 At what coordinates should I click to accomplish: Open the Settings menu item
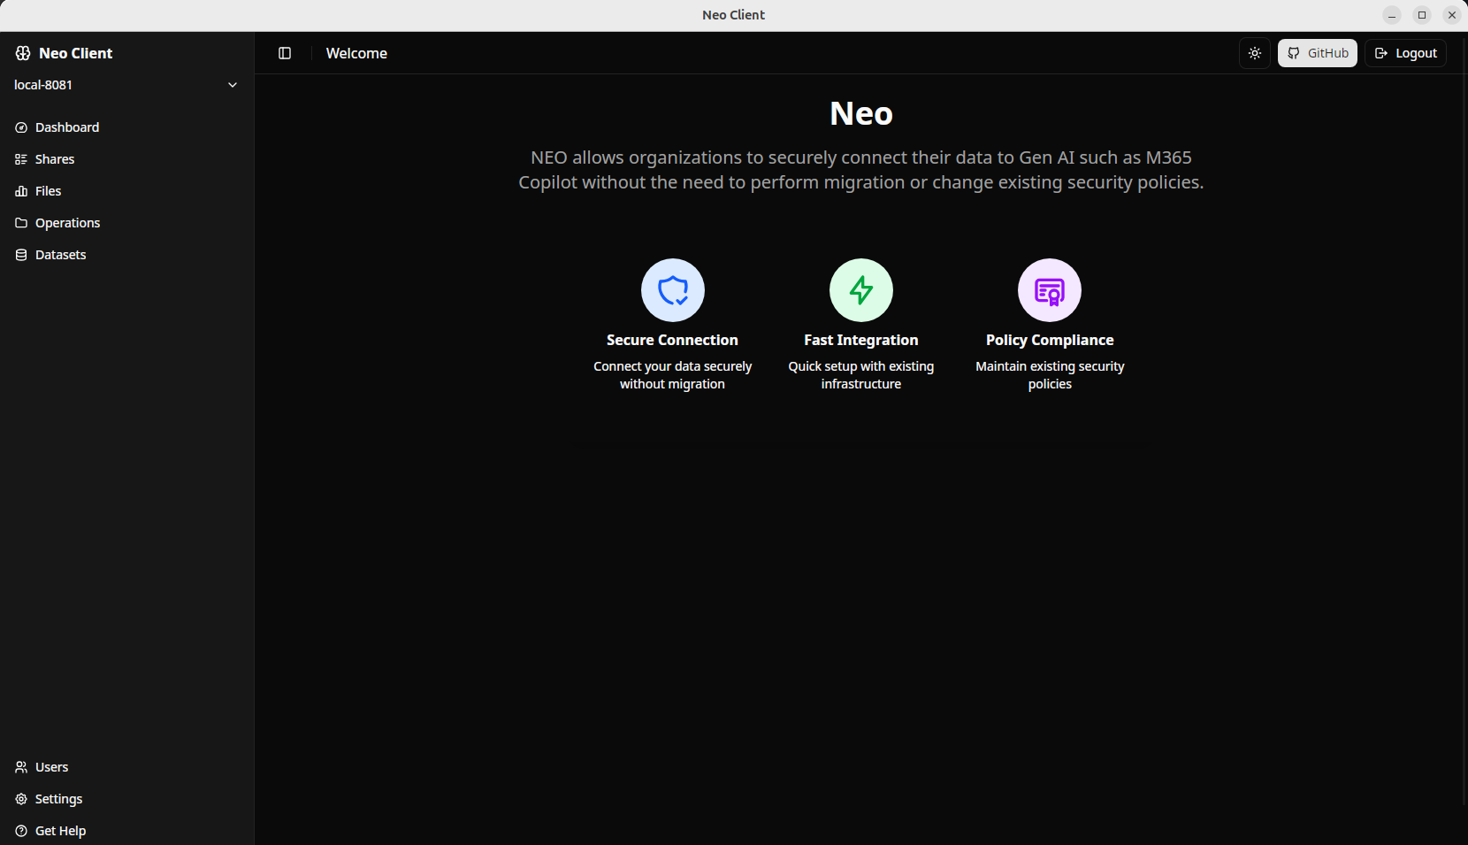(x=58, y=798)
